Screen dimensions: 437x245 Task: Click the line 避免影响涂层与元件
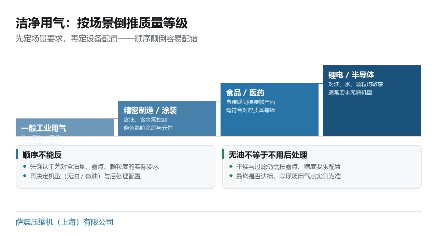[148, 128]
